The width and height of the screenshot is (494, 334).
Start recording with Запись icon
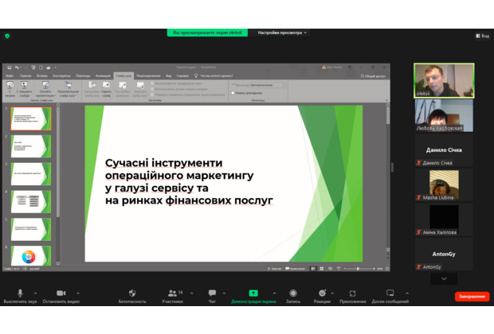pos(293,293)
